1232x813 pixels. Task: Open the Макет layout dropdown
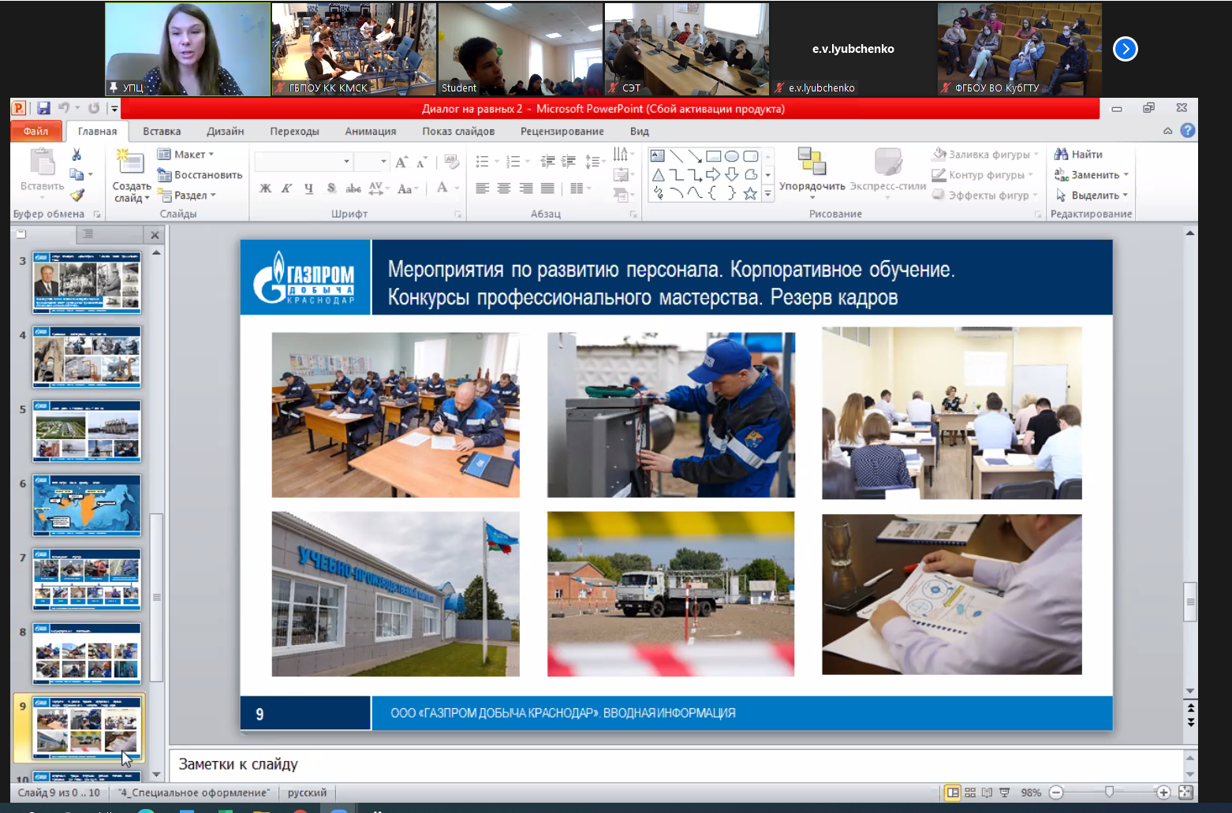(x=185, y=155)
